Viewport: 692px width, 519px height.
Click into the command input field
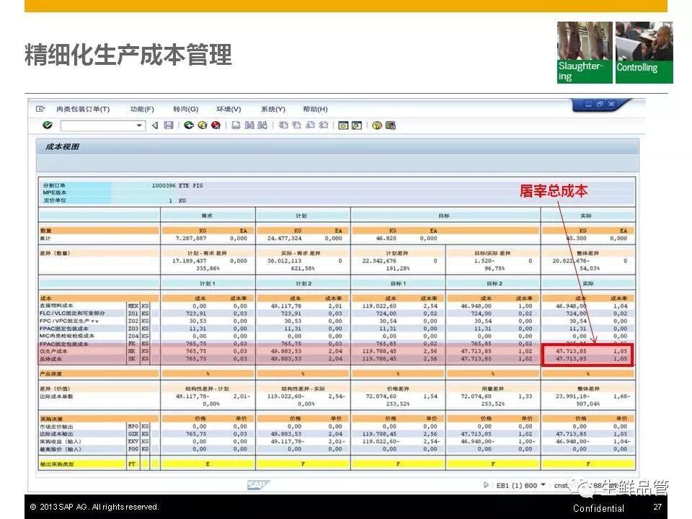[x=98, y=125]
